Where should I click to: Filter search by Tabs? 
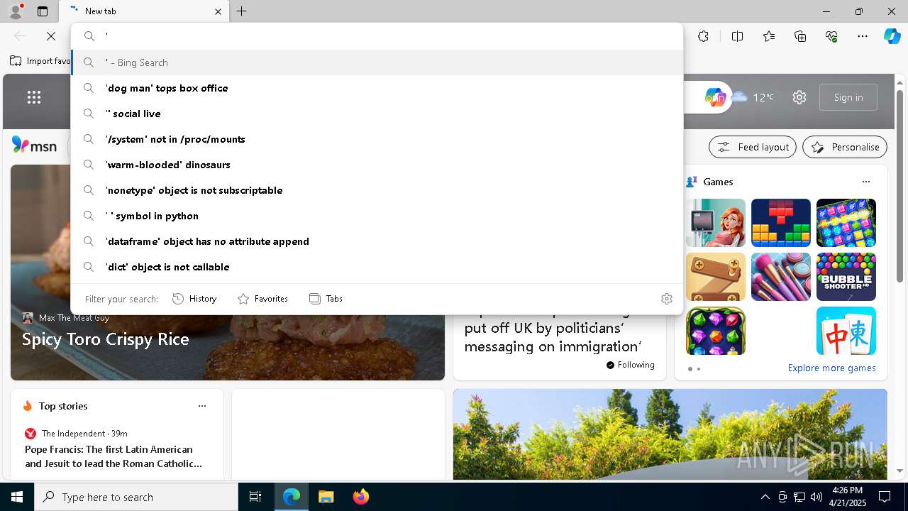326,299
